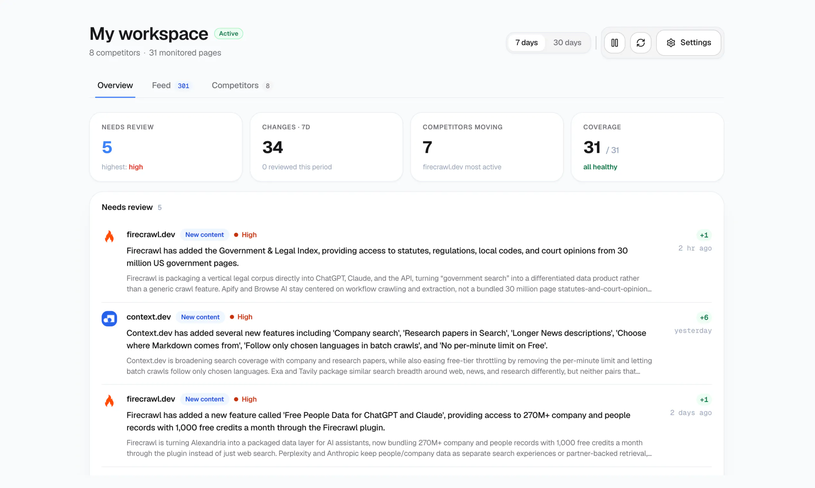Viewport: 815px width, 488px height.
Task: Pause monitoring with the pause icon
Action: click(614, 43)
